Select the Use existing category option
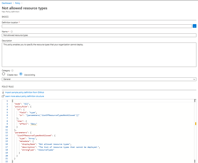Image resolution: width=198 pixels, height=163 pixels. (21, 74)
